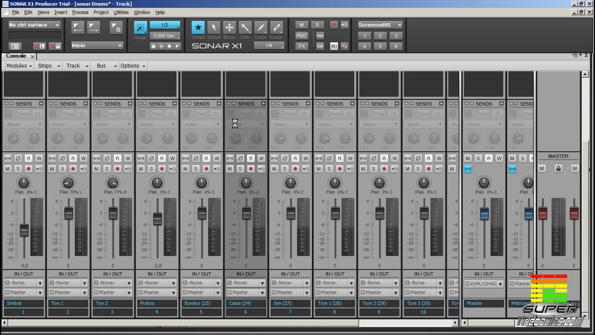Click the Master bus blue interleave icon
This screenshot has width=595, height=335.
click(468, 168)
